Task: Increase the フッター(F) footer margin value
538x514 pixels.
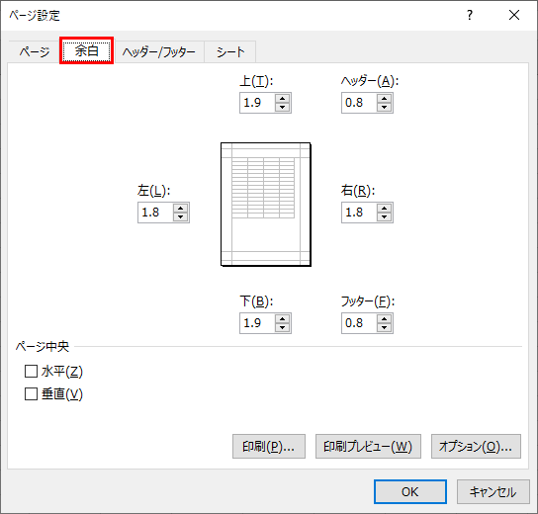Action: click(384, 319)
